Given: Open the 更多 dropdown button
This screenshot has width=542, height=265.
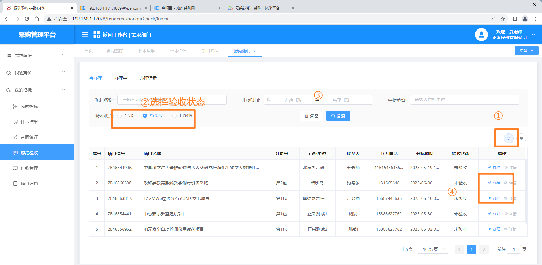Looking at the screenshot, I should 527,51.
